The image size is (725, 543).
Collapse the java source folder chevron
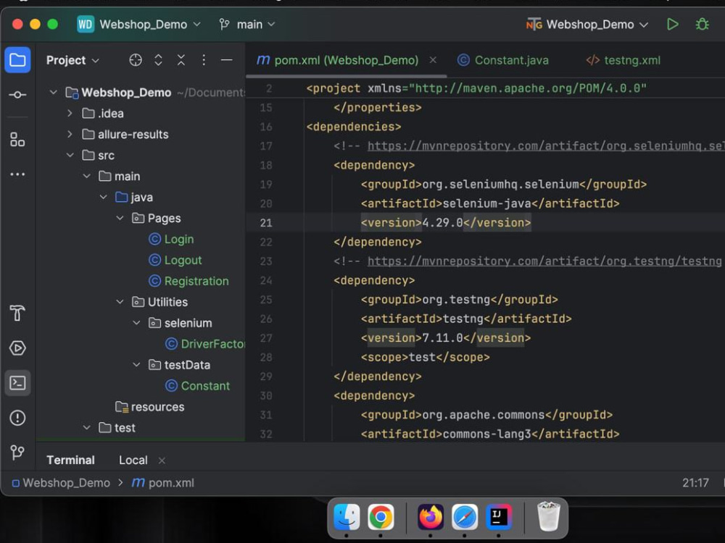103,197
